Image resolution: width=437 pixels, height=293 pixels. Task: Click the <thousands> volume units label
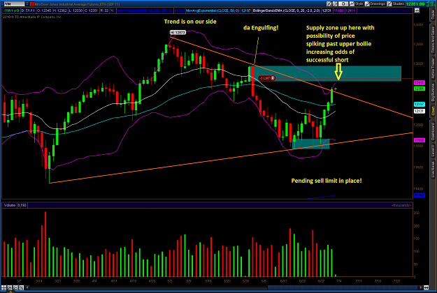(401, 205)
